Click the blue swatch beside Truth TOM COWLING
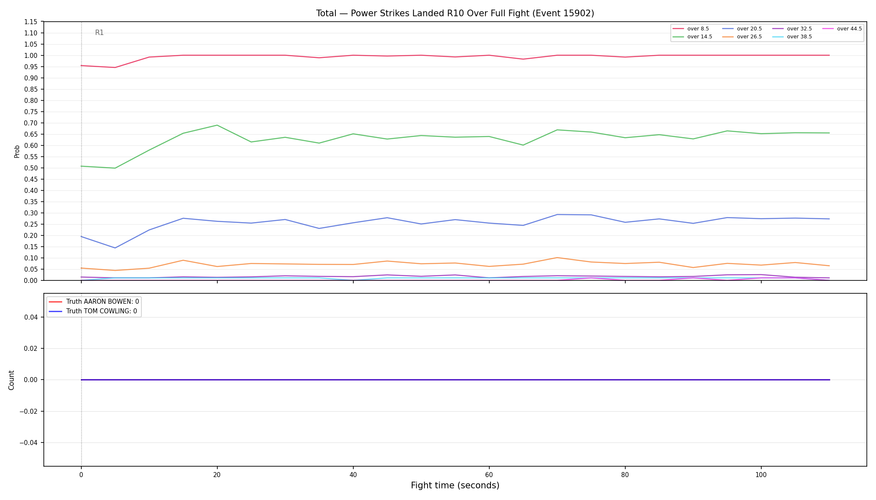The height and width of the screenshot is (500, 876). (x=55, y=311)
